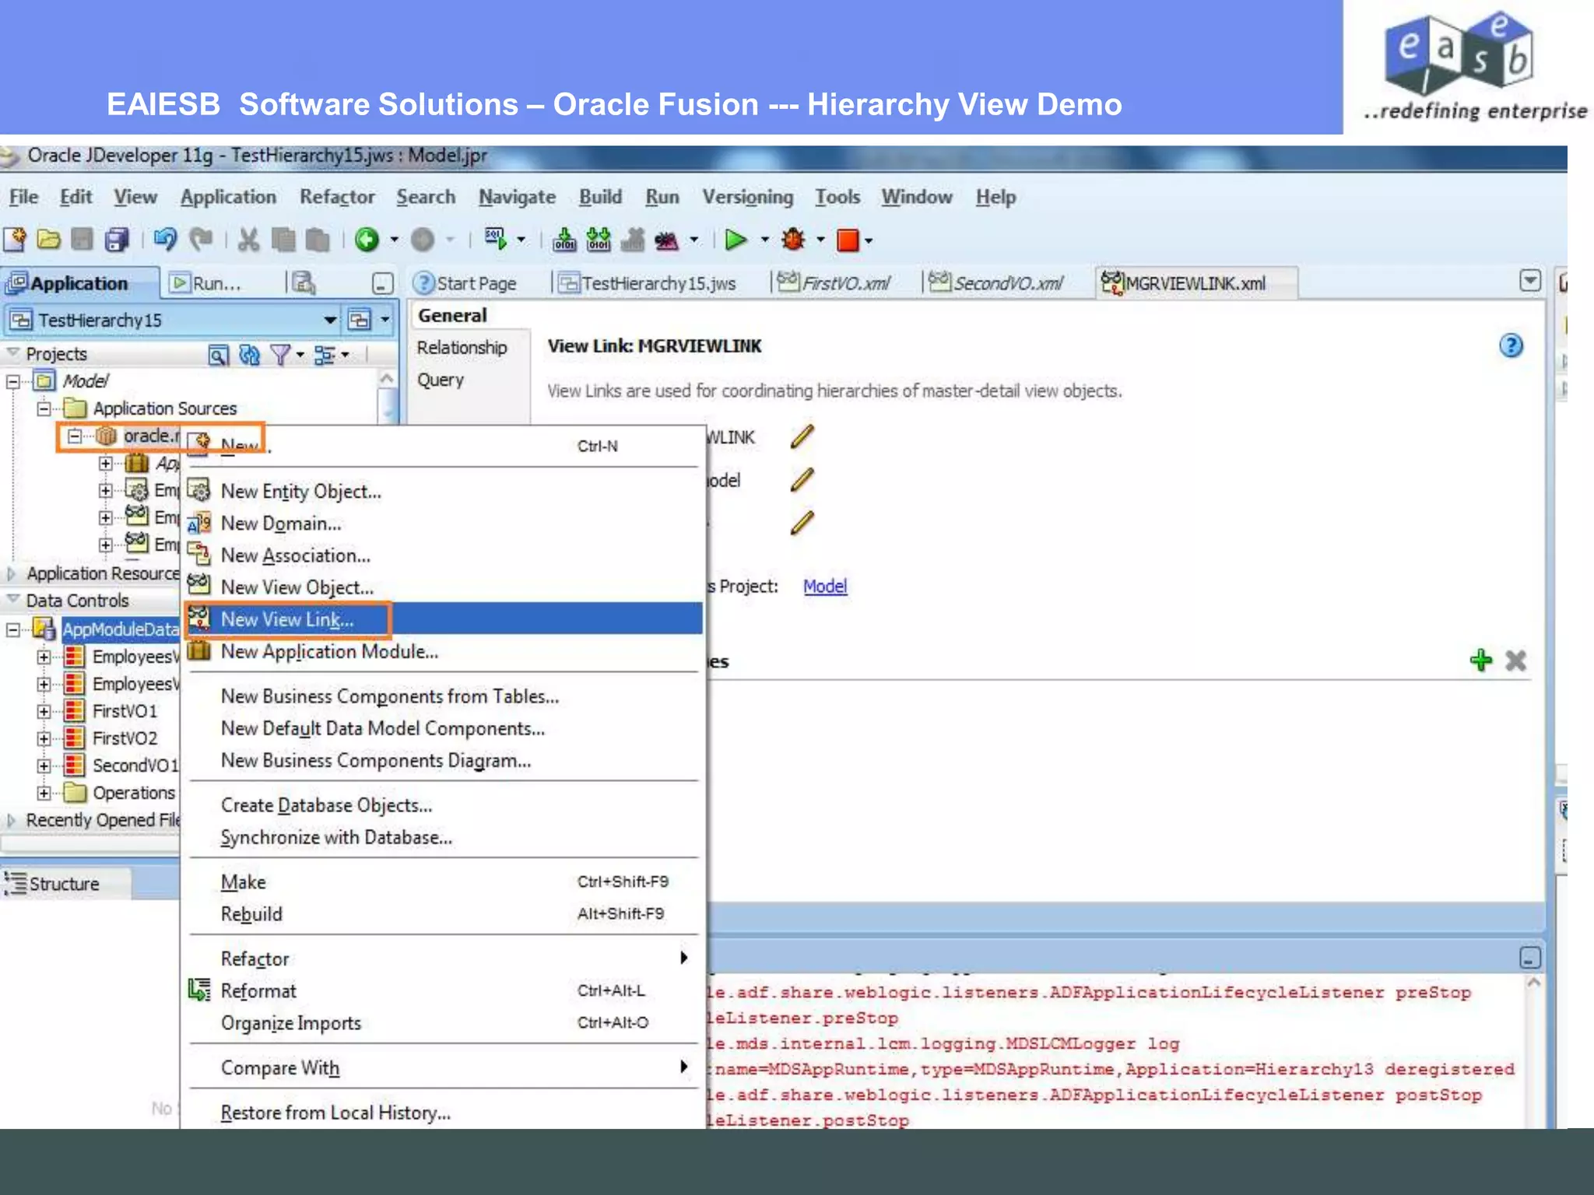Expand the FirstVO1 data control node

[x=44, y=711]
